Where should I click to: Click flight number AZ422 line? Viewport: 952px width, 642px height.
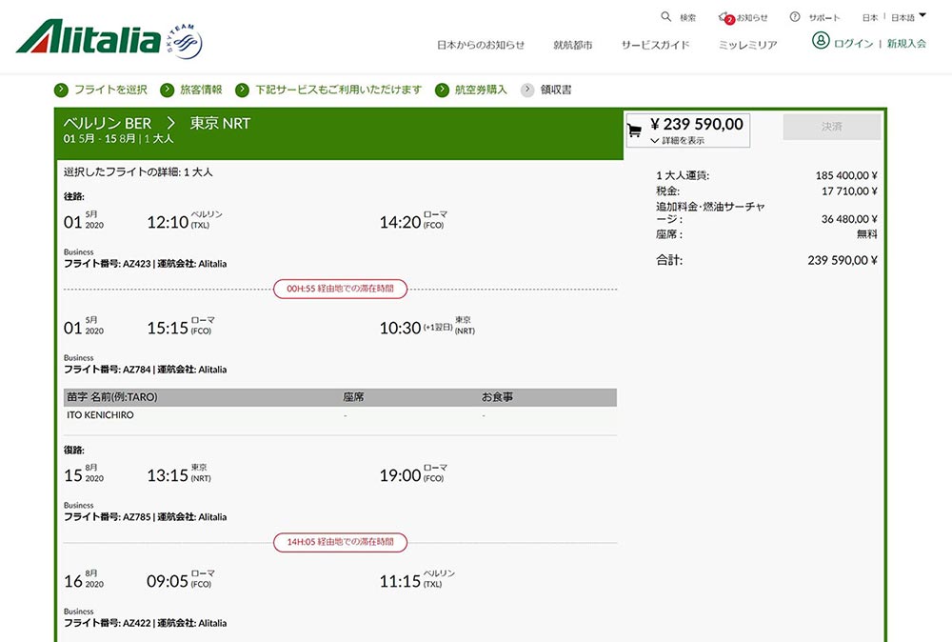pos(145,623)
